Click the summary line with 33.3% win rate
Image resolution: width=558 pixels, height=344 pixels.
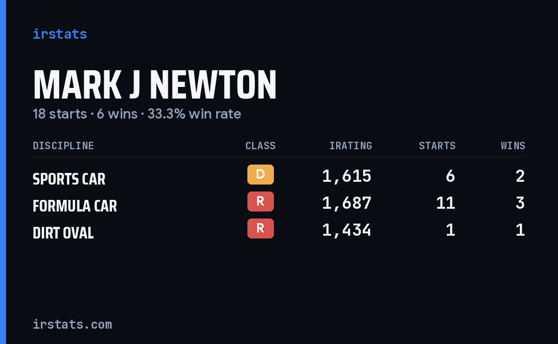[x=137, y=114]
